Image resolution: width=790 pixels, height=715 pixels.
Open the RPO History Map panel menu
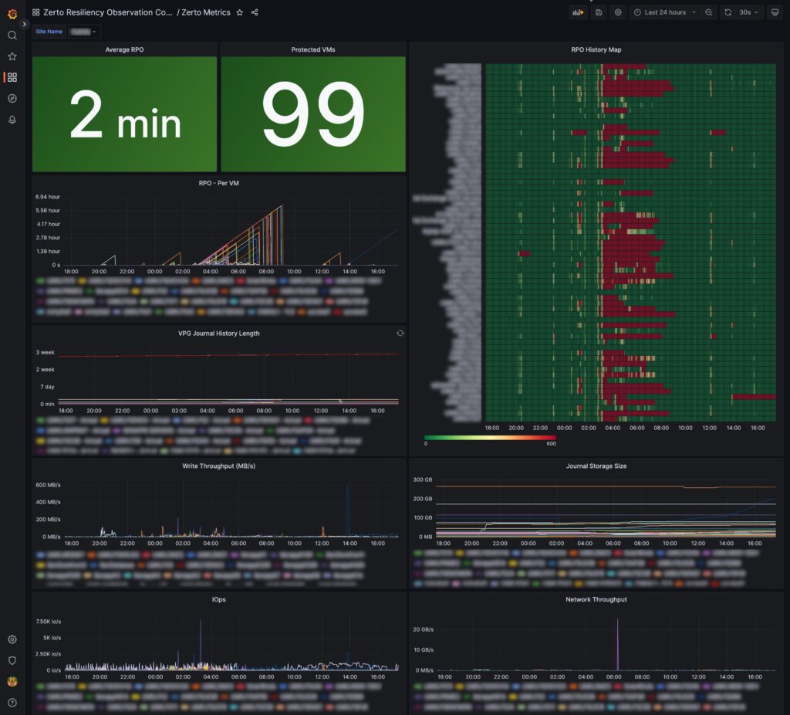click(x=596, y=49)
